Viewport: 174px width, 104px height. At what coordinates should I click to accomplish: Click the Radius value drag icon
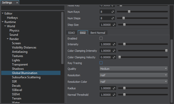pos(114,88)
